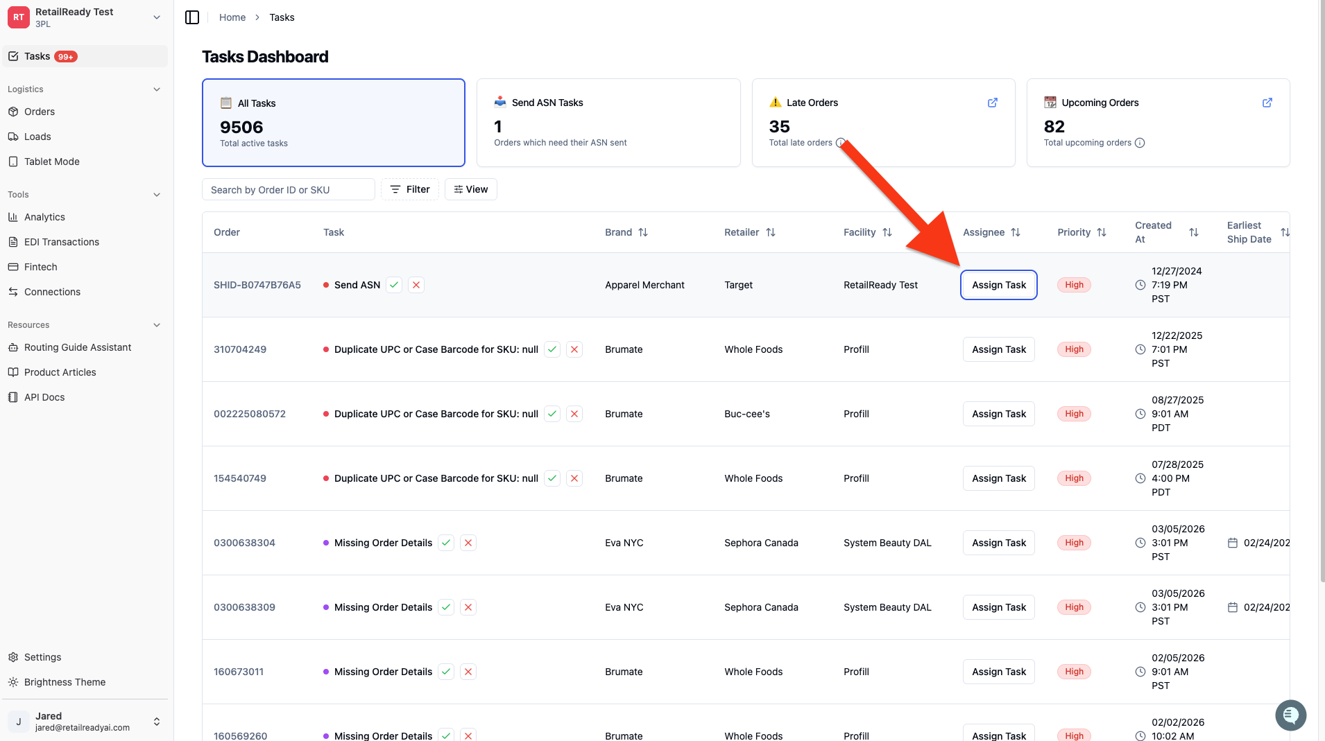Reject Send ASN task with red X

(416, 285)
